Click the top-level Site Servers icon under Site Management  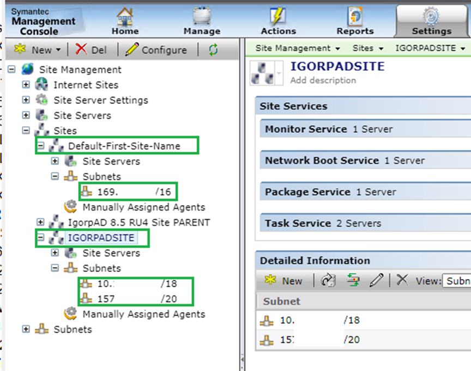pyautogui.click(x=41, y=115)
